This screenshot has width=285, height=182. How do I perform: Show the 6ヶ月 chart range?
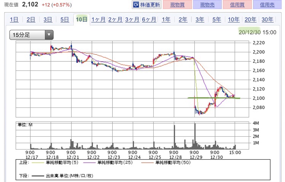[149, 19]
